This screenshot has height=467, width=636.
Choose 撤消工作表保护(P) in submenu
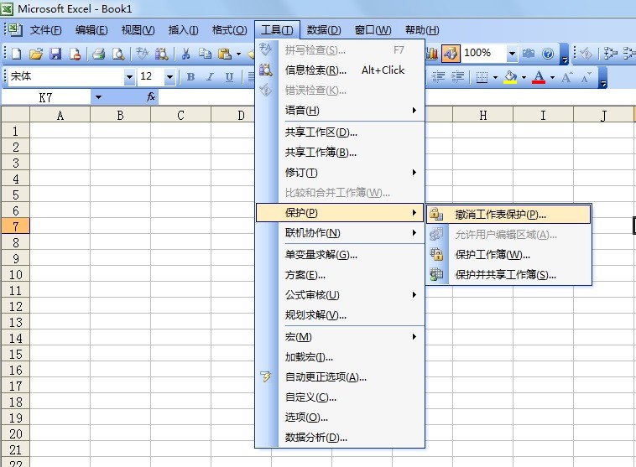point(508,214)
